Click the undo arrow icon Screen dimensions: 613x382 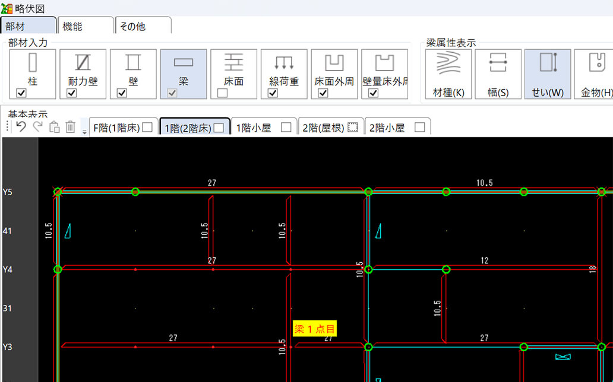[21, 126]
